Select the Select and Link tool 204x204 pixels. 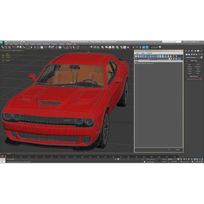click(3, 47)
